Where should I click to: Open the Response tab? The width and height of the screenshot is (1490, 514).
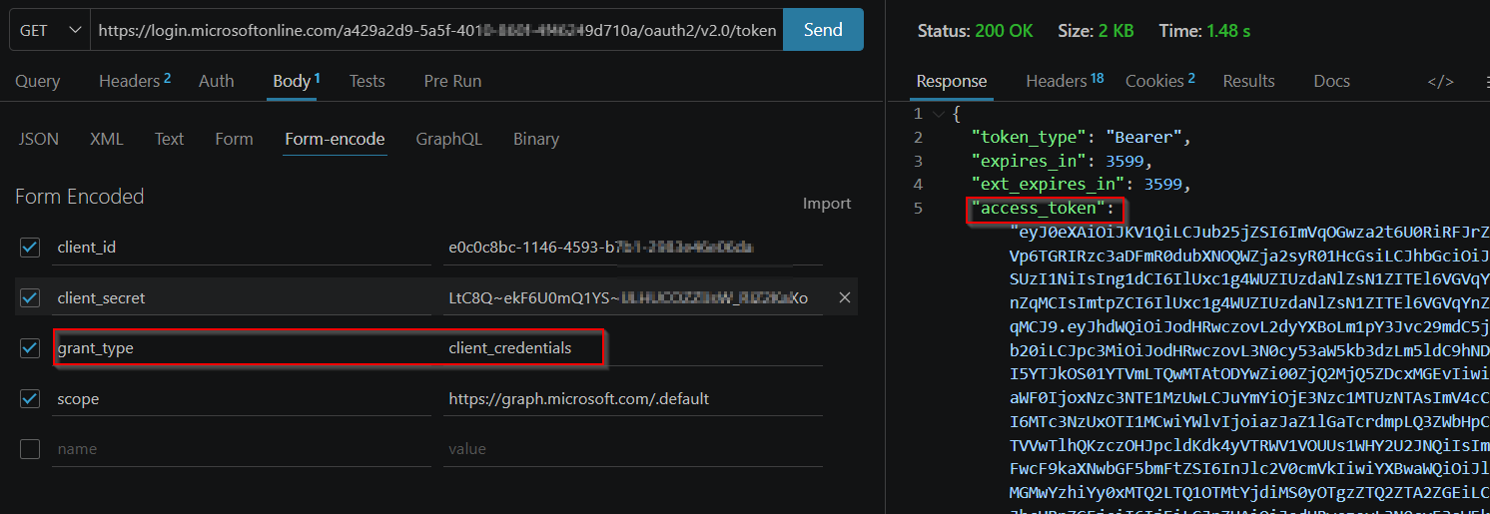[952, 81]
